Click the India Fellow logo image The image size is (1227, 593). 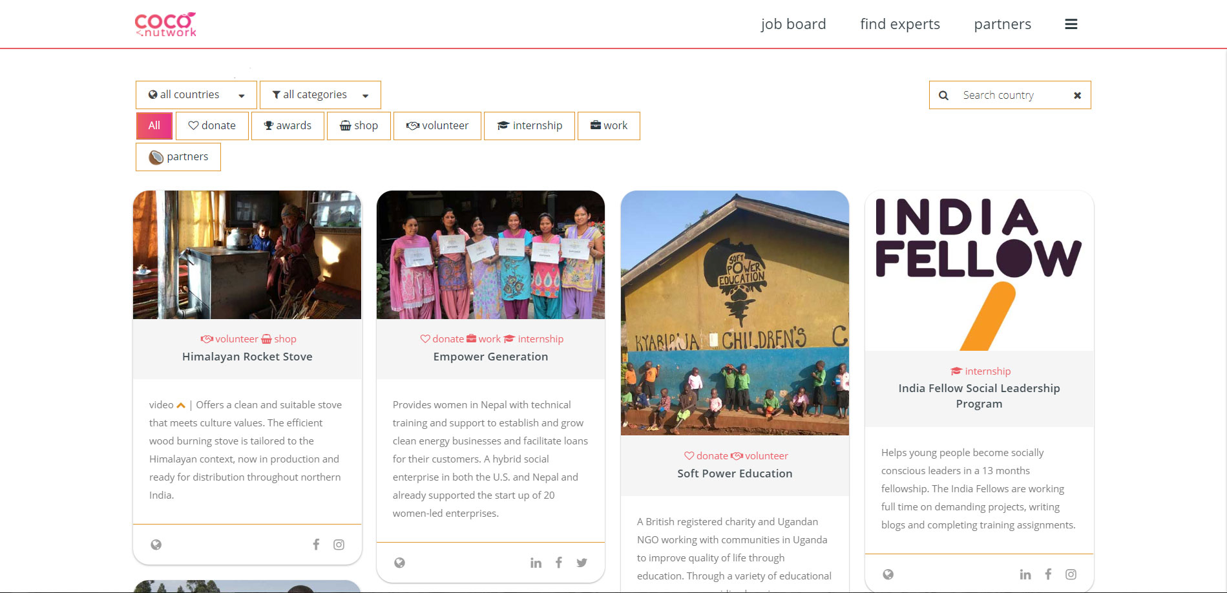pyautogui.click(x=980, y=271)
